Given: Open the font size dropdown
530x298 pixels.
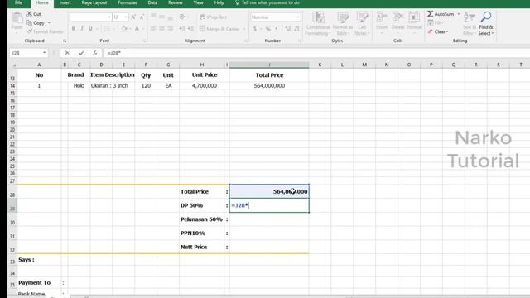Looking at the screenshot, I should pos(126,17).
